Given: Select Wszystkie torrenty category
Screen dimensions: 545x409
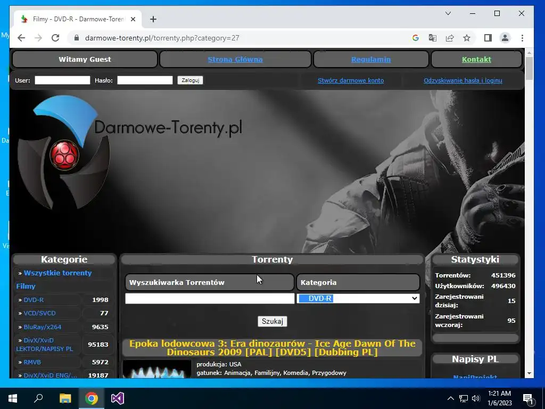Looking at the screenshot, I should [57, 273].
